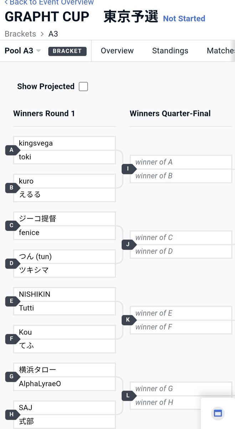Click the BRACKET button

[x=67, y=51]
